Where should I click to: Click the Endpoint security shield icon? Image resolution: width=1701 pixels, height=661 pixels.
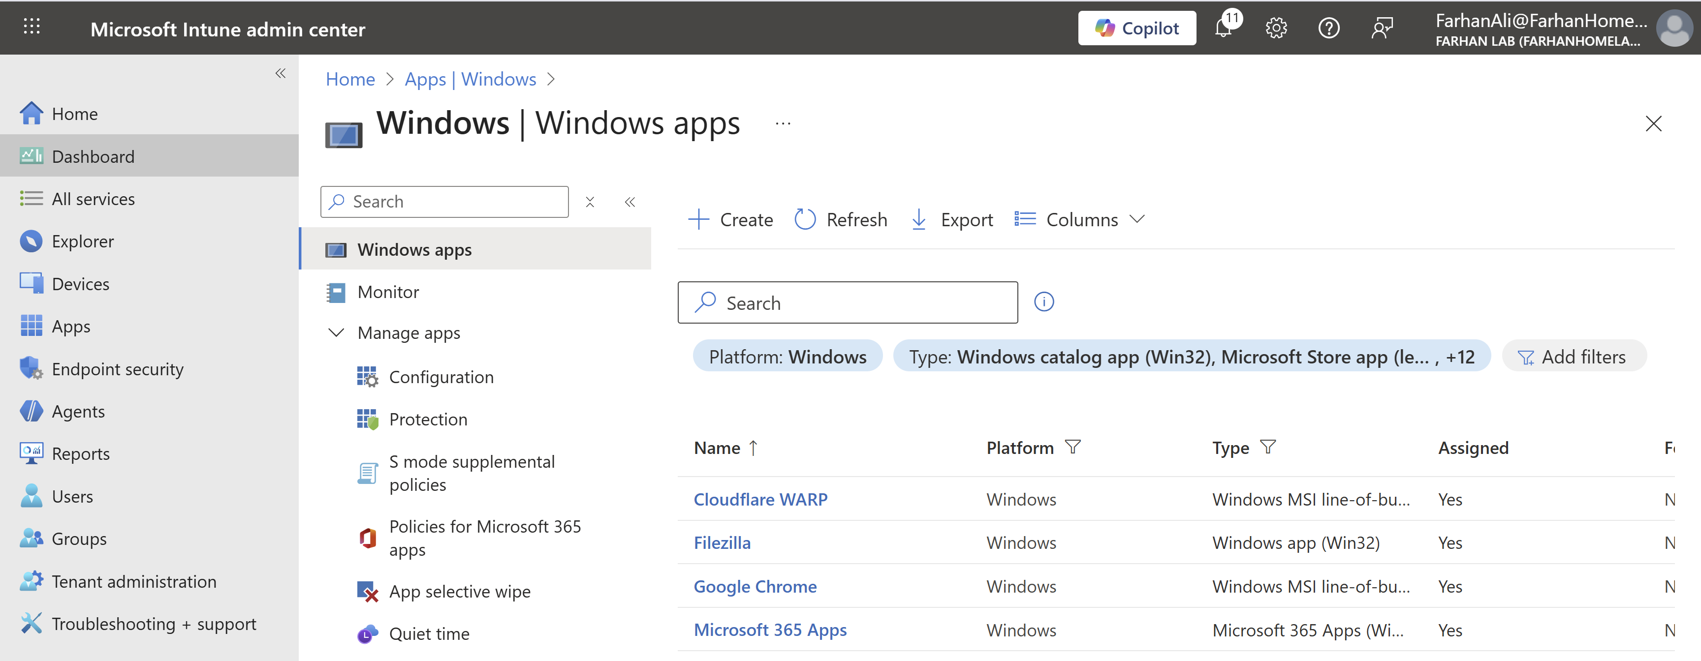click(31, 369)
